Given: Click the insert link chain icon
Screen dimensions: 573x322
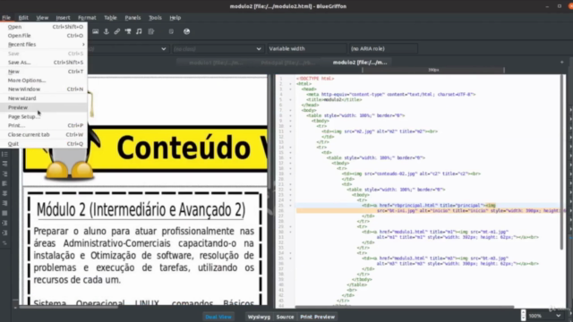Looking at the screenshot, I should coord(117,31).
